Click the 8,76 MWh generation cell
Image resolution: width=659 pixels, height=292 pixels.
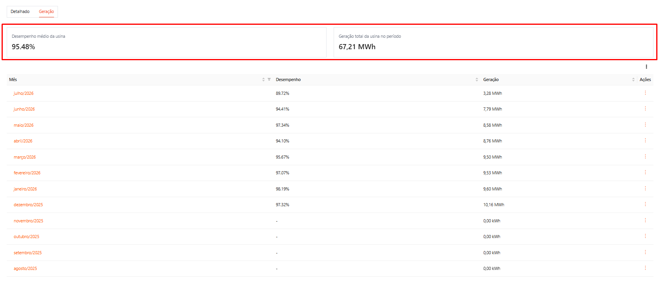(493, 141)
